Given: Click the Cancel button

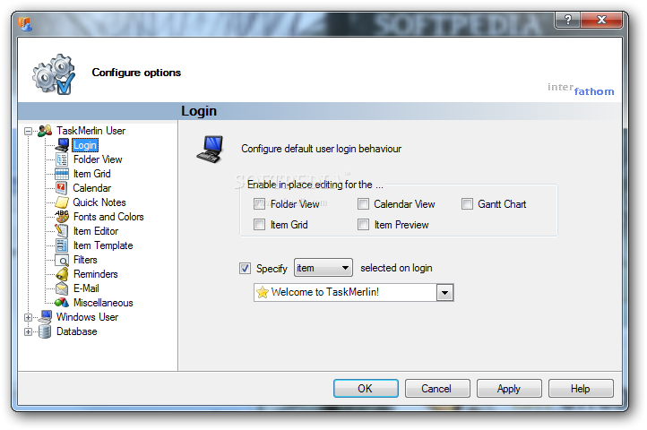Looking at the screenshot, I should coord(437,388).
